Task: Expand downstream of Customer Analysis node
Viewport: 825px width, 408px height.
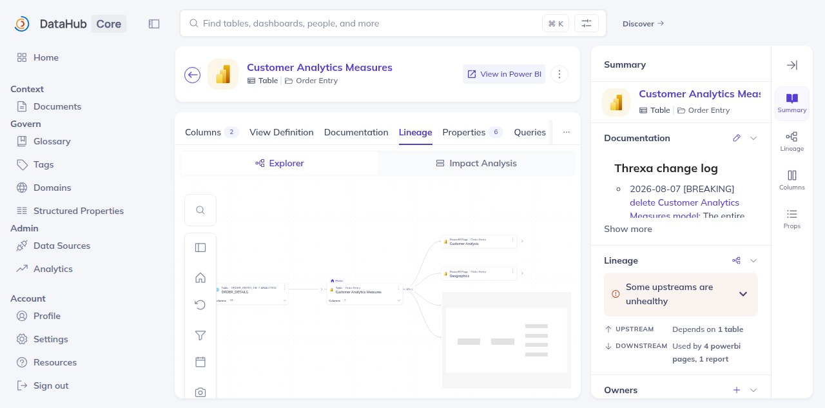Action: click(x=522, y=241)
